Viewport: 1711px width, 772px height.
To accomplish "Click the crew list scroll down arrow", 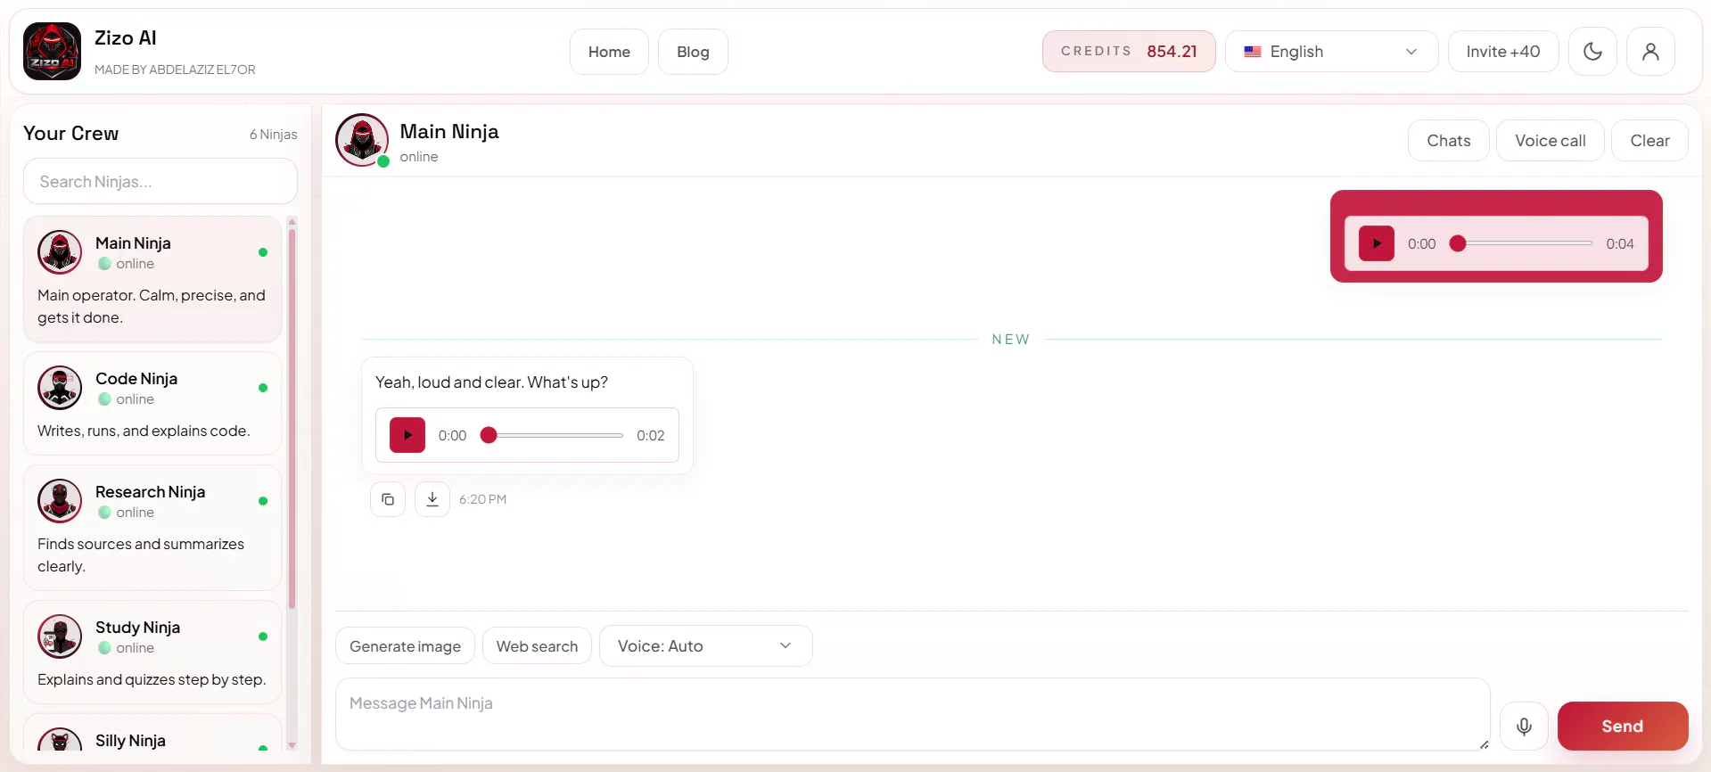I will [x=292, y=745].
